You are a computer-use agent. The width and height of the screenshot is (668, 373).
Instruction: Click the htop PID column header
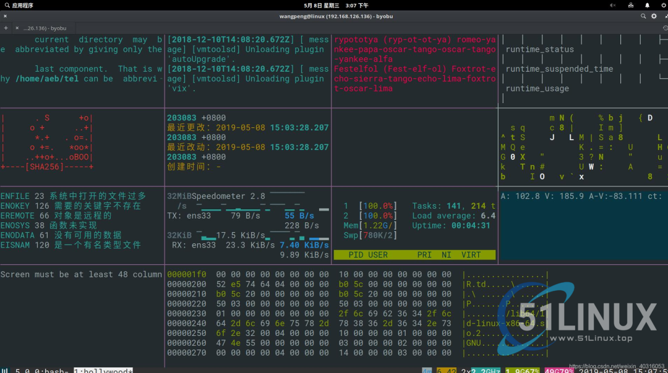point(356,255)
